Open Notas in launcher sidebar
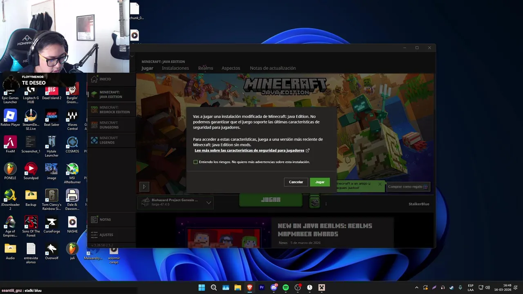This screenshot has width=523, height=294. (111, 220)
